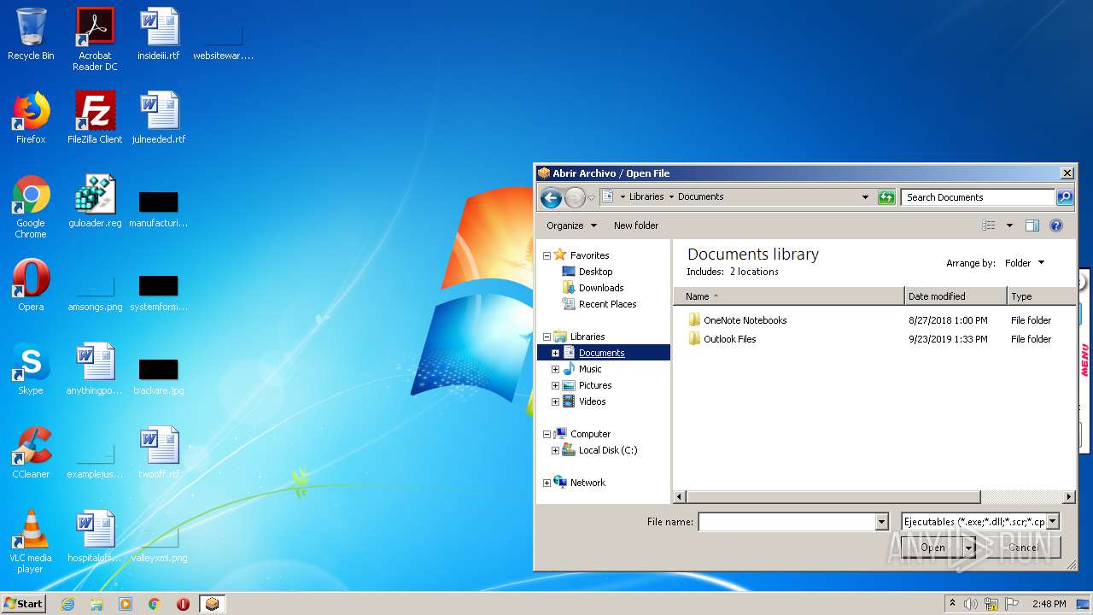
Task: Expand the Network tree node
Action: (546, 483)
